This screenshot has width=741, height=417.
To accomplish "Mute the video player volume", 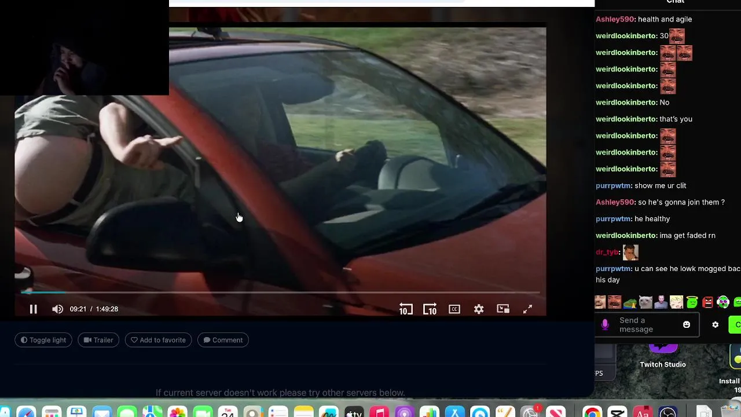I will click(57, 309).
